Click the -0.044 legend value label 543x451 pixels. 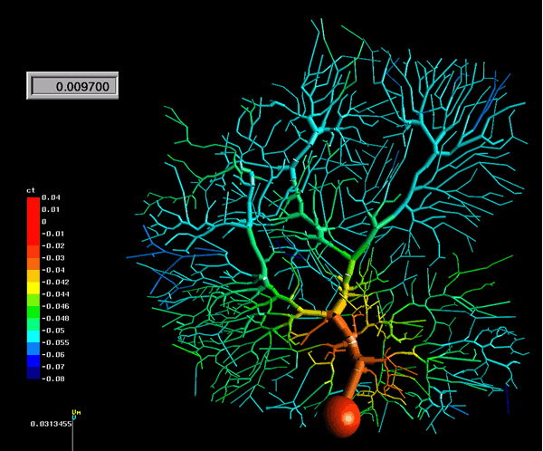(56, 294)
